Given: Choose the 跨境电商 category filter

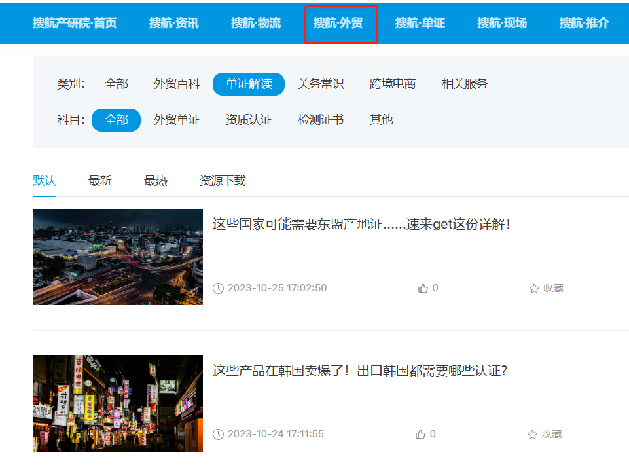Looking at the screenshot, I should (x=393, y=84).
